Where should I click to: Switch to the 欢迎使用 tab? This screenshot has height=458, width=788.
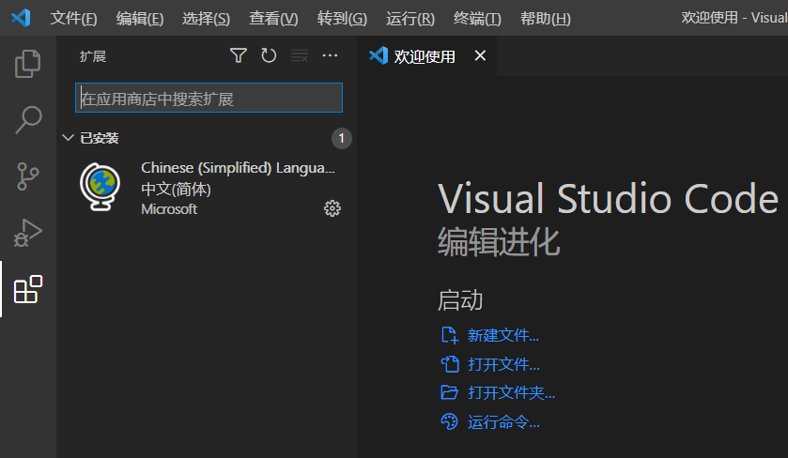pos(425,56)
